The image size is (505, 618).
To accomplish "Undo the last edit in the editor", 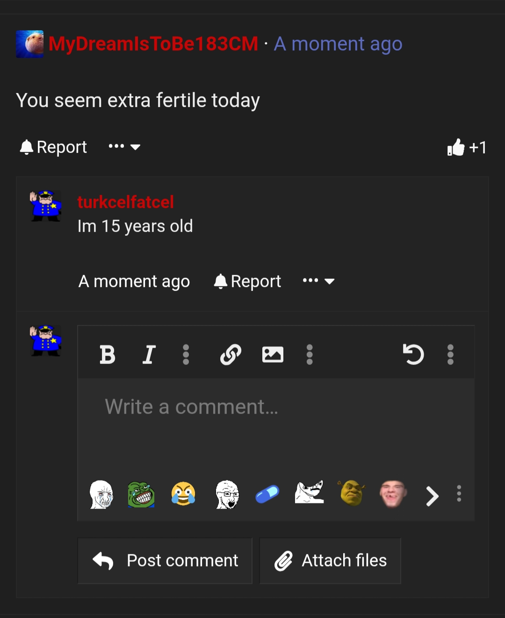I will (x=413, y=355).
